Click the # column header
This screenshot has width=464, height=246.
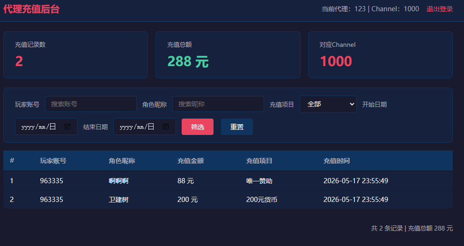pos(12,160)
